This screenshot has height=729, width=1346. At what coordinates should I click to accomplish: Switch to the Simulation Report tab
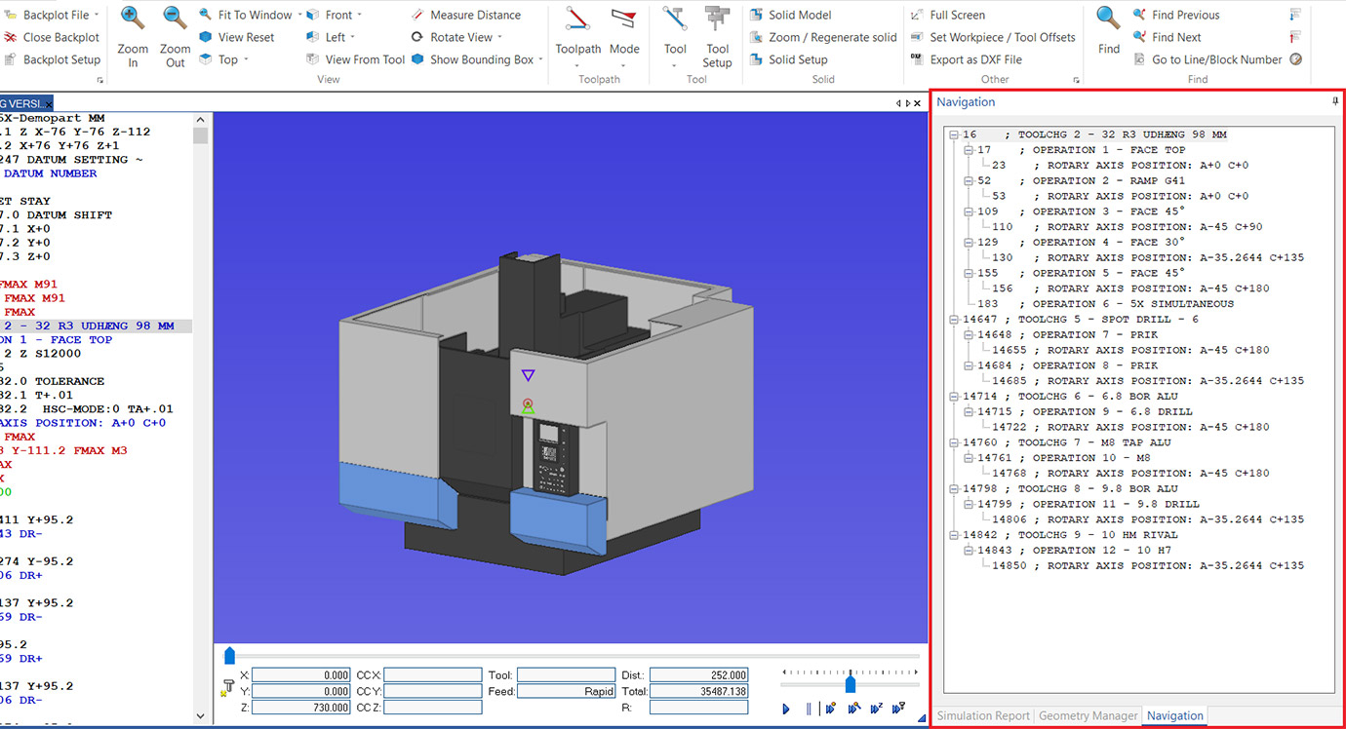(981, 715)
